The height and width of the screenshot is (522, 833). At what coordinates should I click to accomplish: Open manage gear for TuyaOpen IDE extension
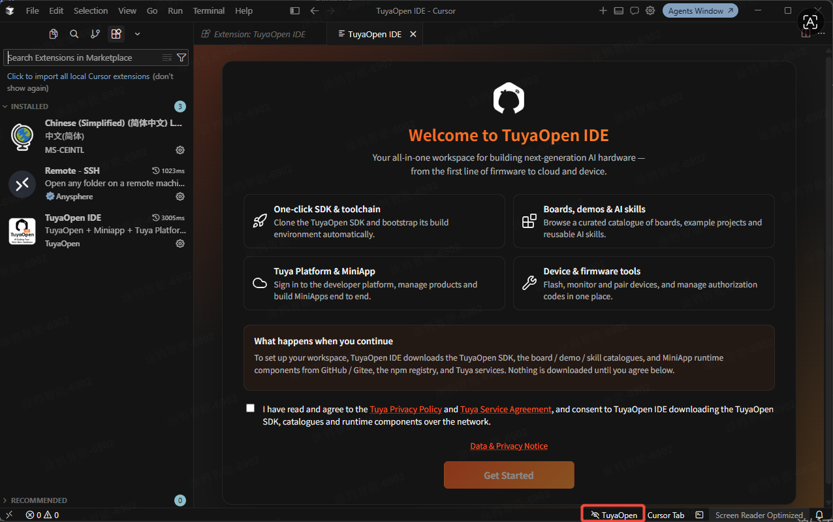180,244
